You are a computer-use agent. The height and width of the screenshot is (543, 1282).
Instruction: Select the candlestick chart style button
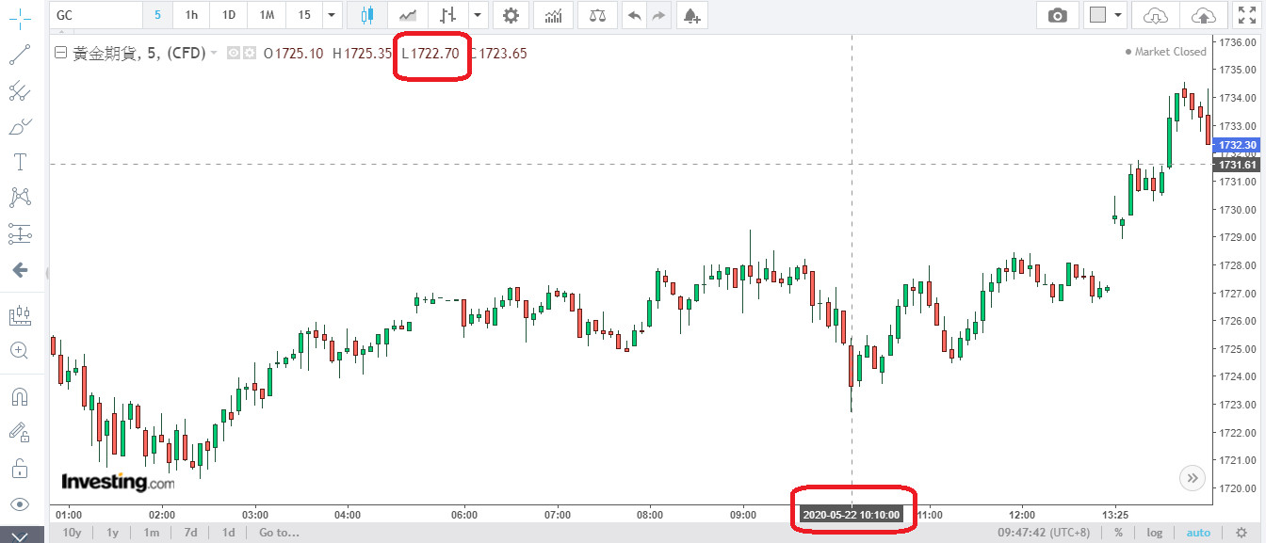coord(366,15)
